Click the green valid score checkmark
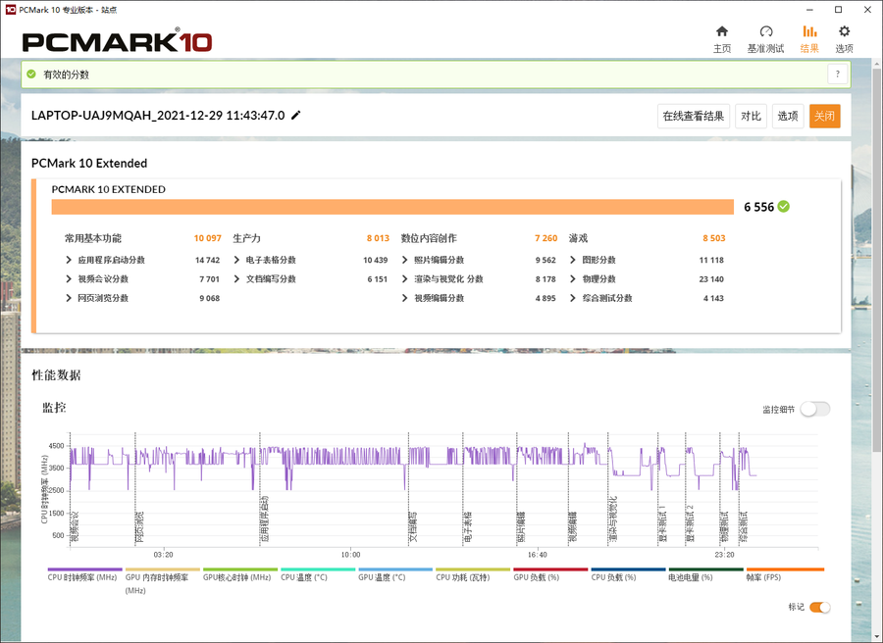Viewport: 883px width, 643px height. coord(31,74)
